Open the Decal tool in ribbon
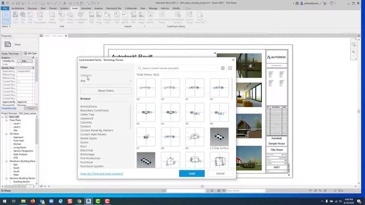 click(62, 18)
